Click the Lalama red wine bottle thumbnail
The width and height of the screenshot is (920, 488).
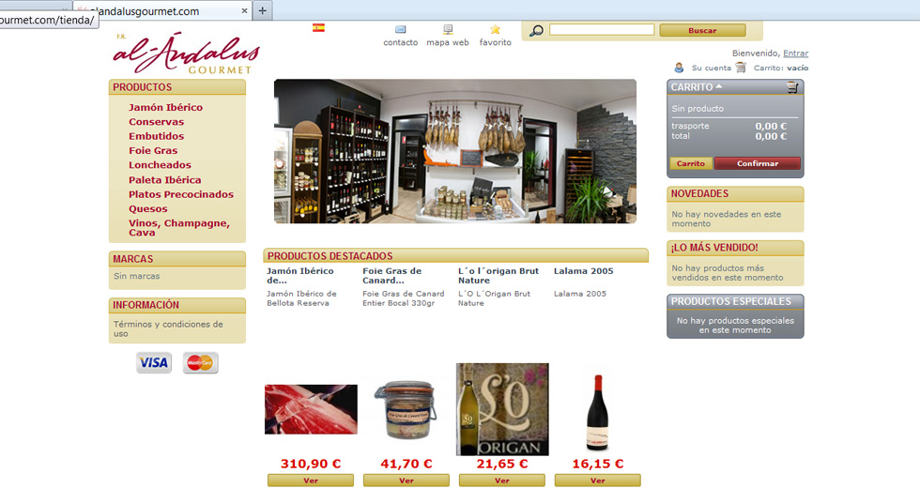pyautogui.click(x=598, y=413)
